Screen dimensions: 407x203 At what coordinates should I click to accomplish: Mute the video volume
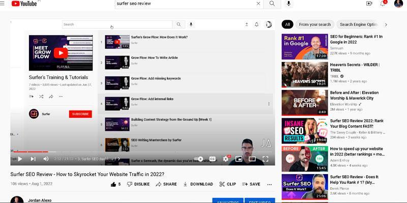(46, 159)
